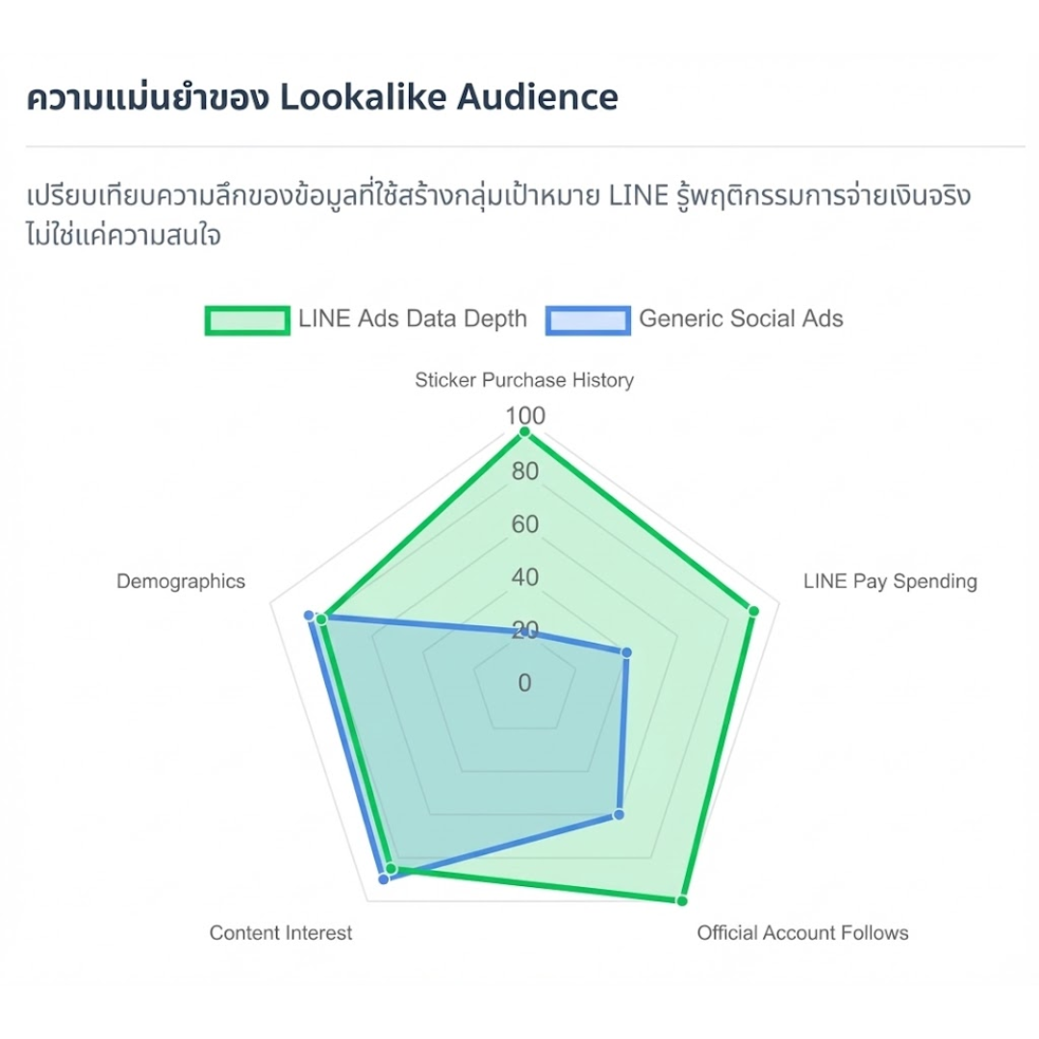This screenshot has width=1039, height=1039.
Task: Select green data point on LINE Pay Spending axis
Action: pyautogui.click(x=753, y=611)
